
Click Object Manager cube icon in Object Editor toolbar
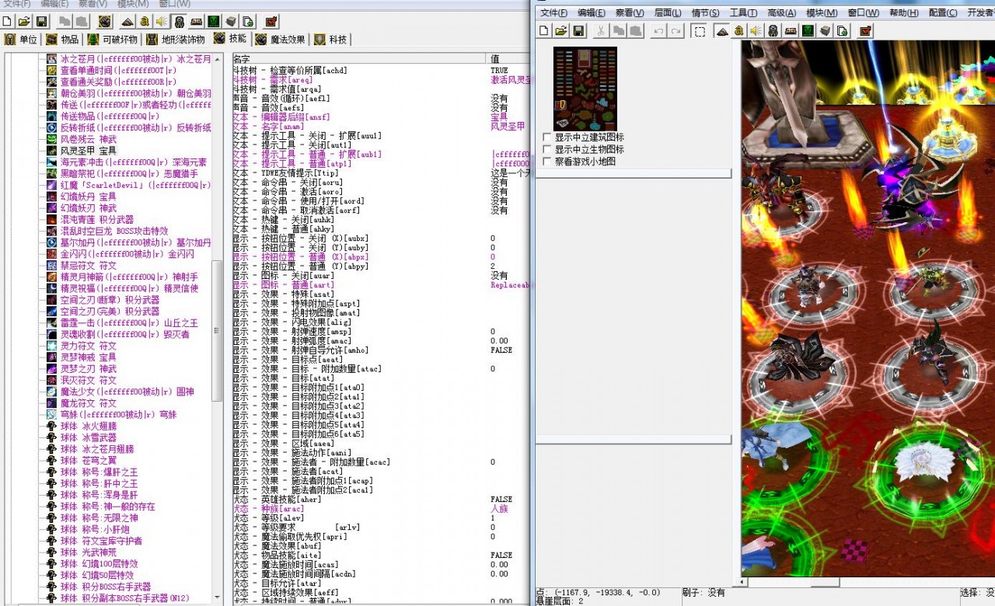(230, 21)
